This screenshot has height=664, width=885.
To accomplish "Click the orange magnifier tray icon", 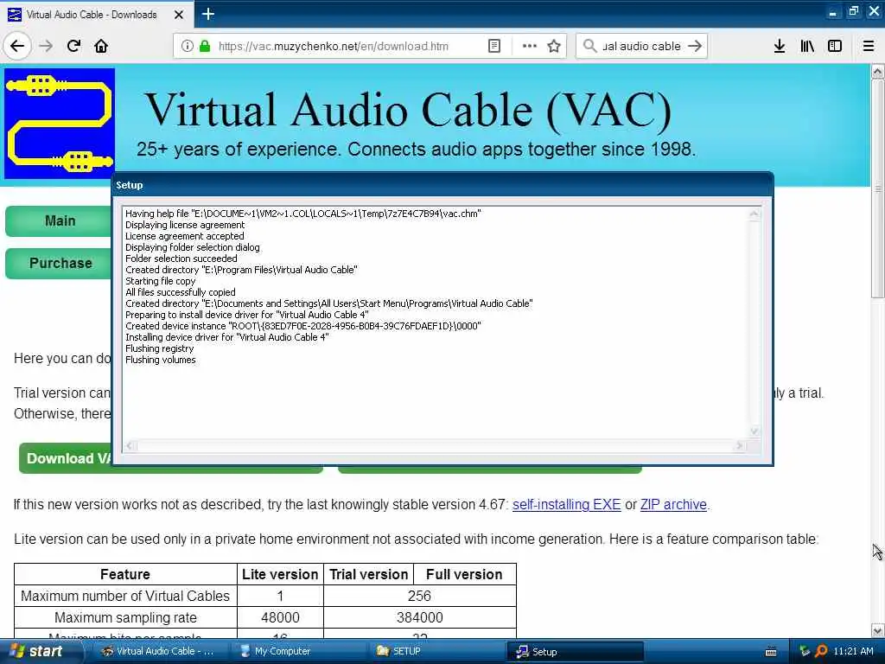I will click(821, 651).
